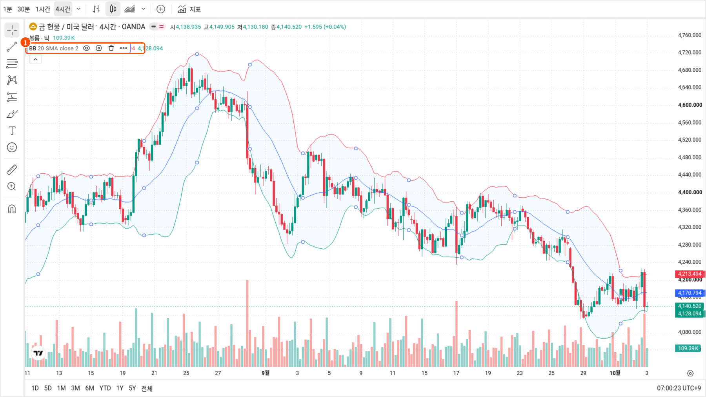Set range to 5Y
The width and height of the screenshot is (706, 397).
tap(132, 388)
